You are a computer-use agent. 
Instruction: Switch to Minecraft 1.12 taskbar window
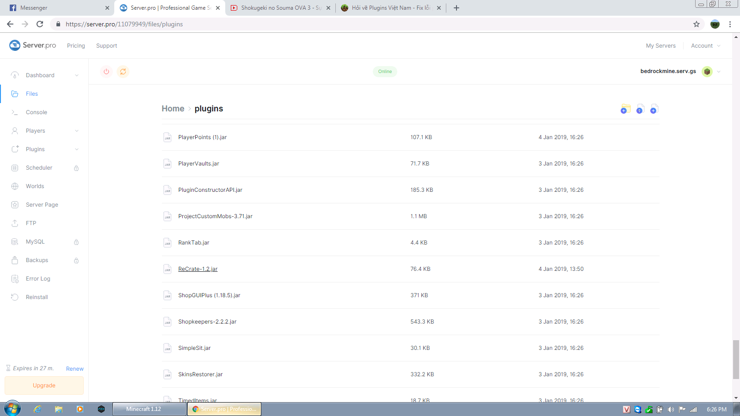149,409
